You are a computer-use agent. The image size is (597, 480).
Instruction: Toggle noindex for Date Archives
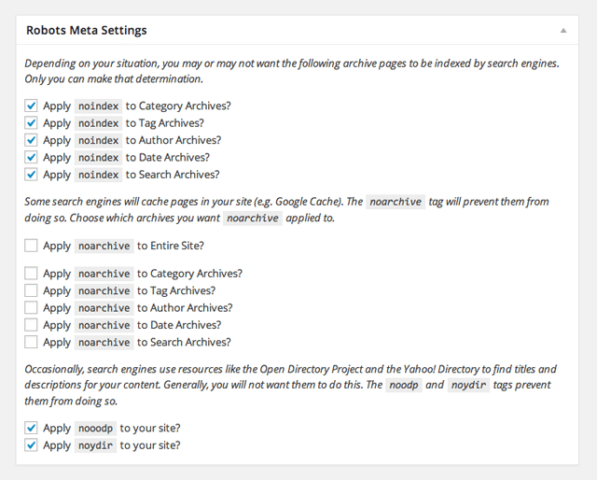tap(31, 157)
